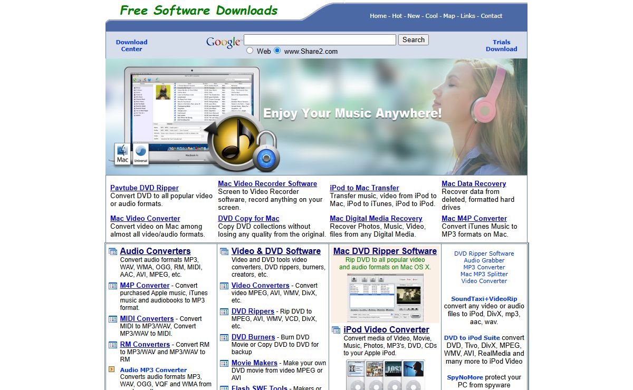Viewport: 633px width, 390px height.
Task: Open the Audio Converters heading link
Action: click(155, 251)
